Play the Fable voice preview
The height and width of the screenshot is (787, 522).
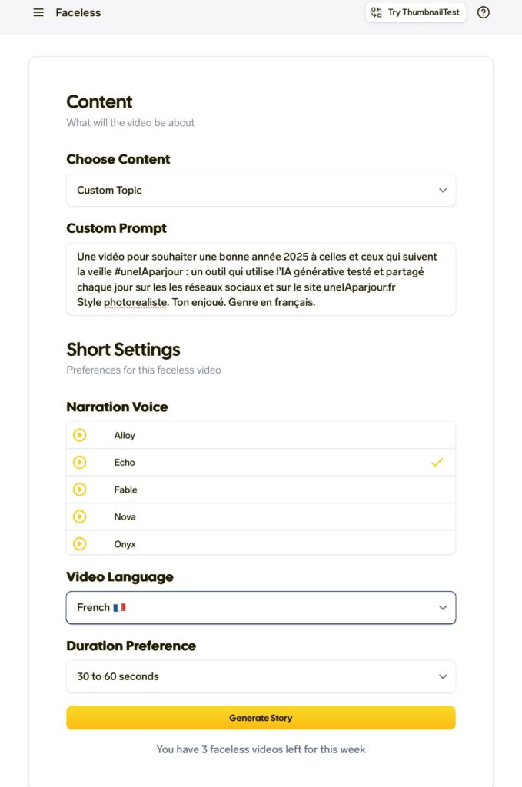pyautogui.click(x=79, y=490)
